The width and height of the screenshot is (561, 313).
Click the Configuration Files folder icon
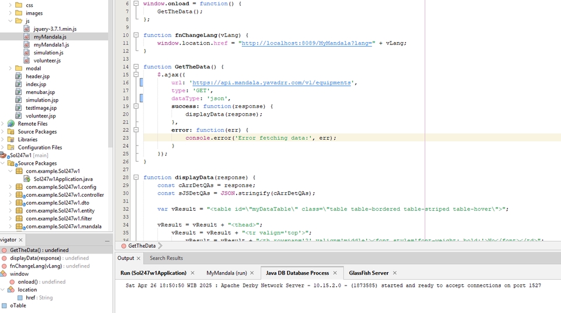[x=11, y=147]
